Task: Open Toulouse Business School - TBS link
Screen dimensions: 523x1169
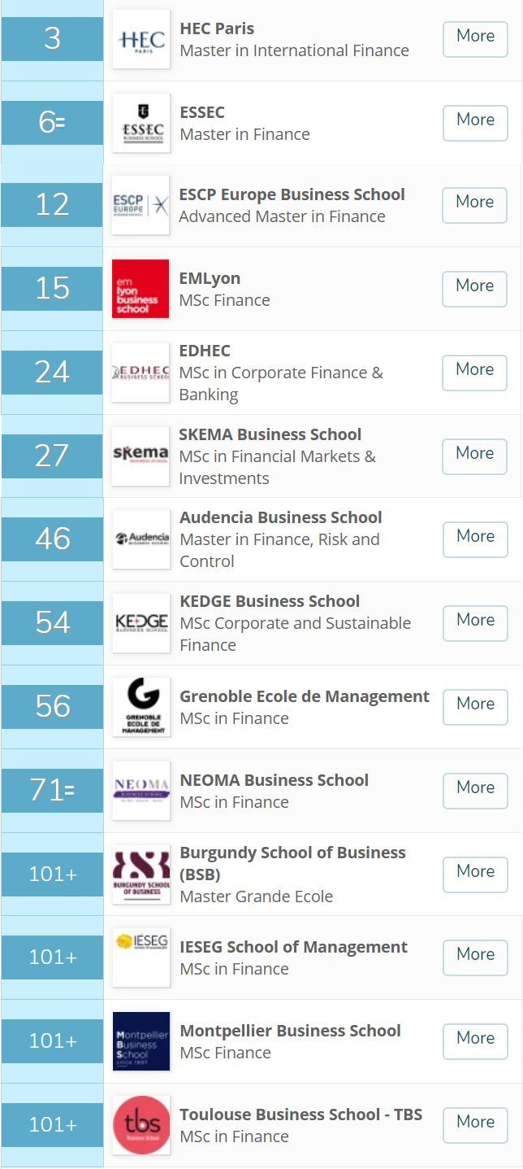Action: click(301, 1114)
